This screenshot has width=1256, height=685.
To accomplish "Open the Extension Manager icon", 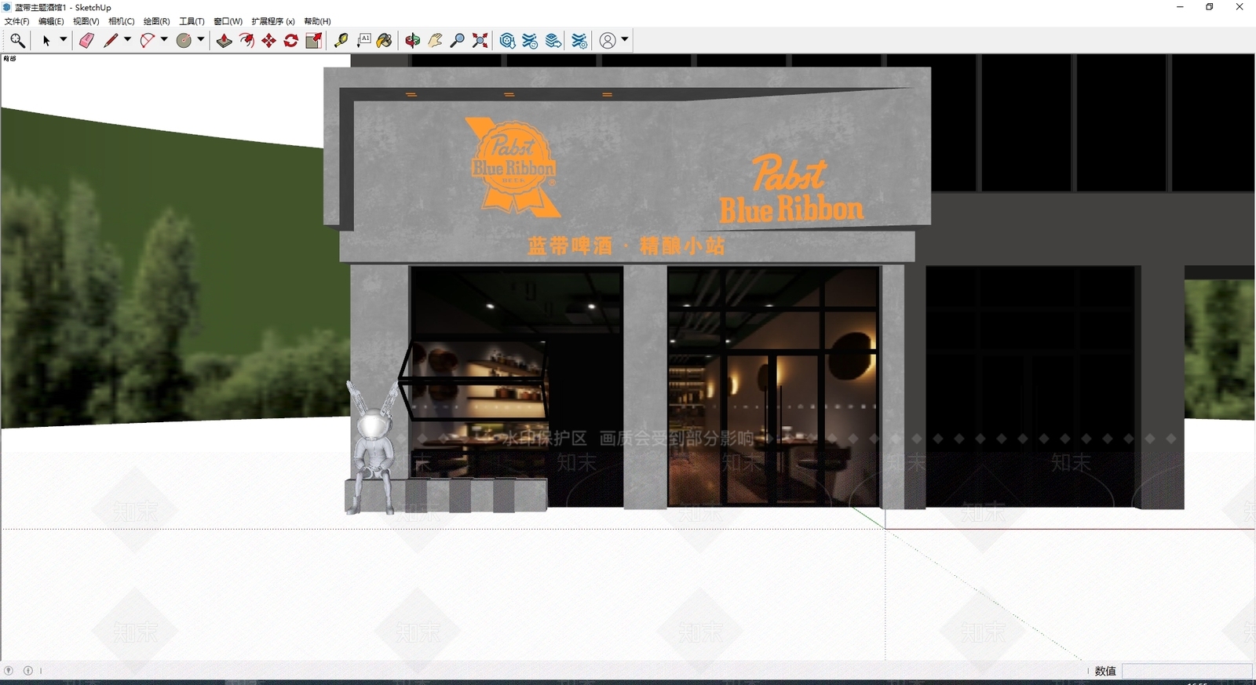I will tap(579, 40).
